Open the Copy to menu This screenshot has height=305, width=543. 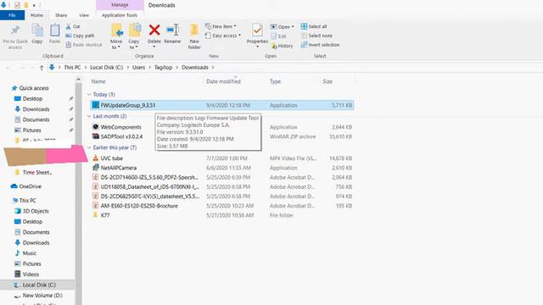pyautogui.click(x=134, y=36)
